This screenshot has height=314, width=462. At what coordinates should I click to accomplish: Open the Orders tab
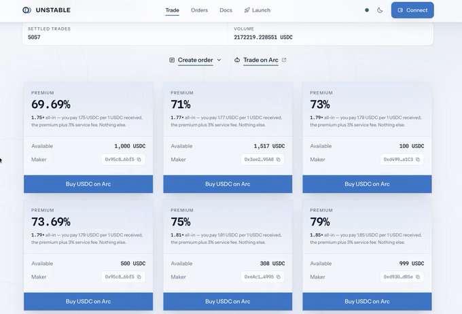pyautogui.click(x=200, y=10)
